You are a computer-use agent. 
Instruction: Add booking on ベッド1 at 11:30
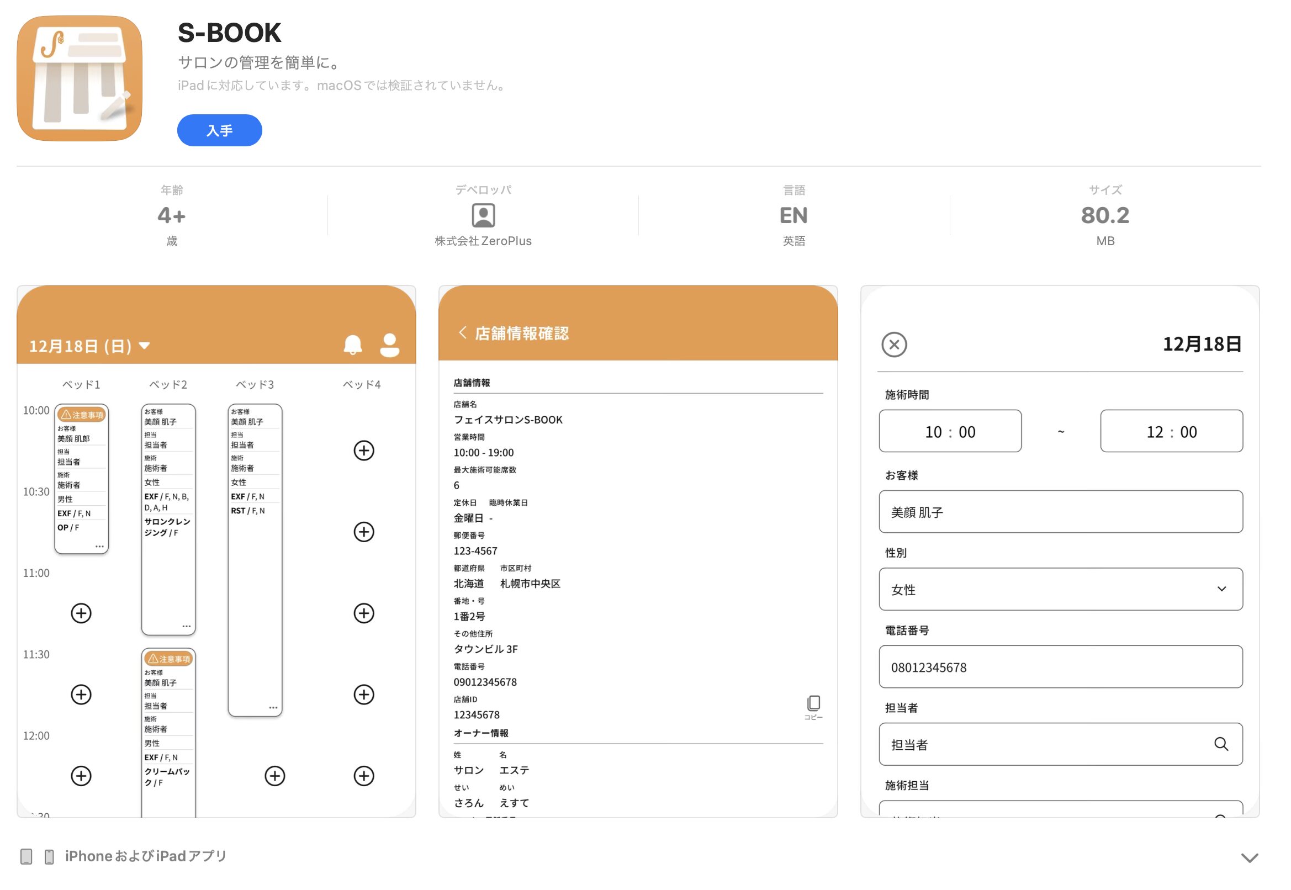click(81, 695)
